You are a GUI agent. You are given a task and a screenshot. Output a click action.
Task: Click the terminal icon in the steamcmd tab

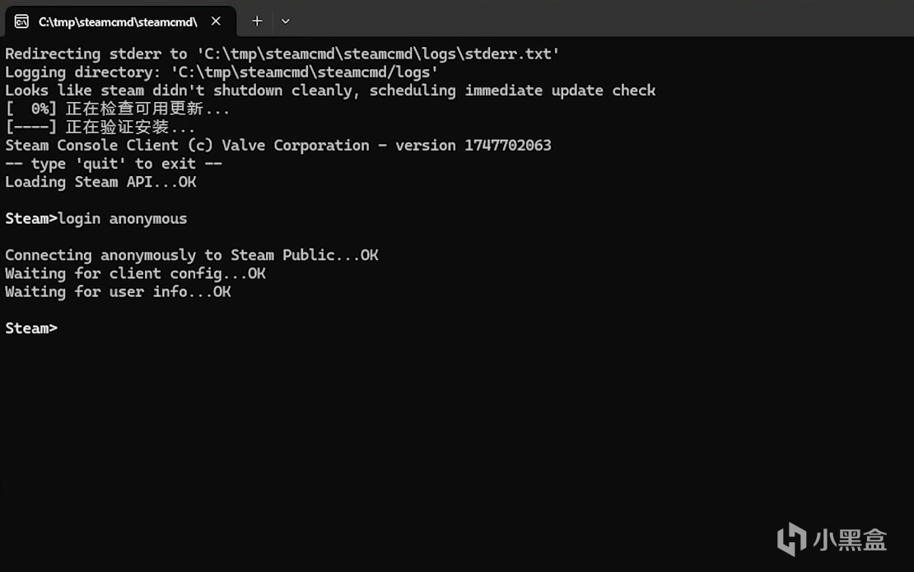coord(21,21)
